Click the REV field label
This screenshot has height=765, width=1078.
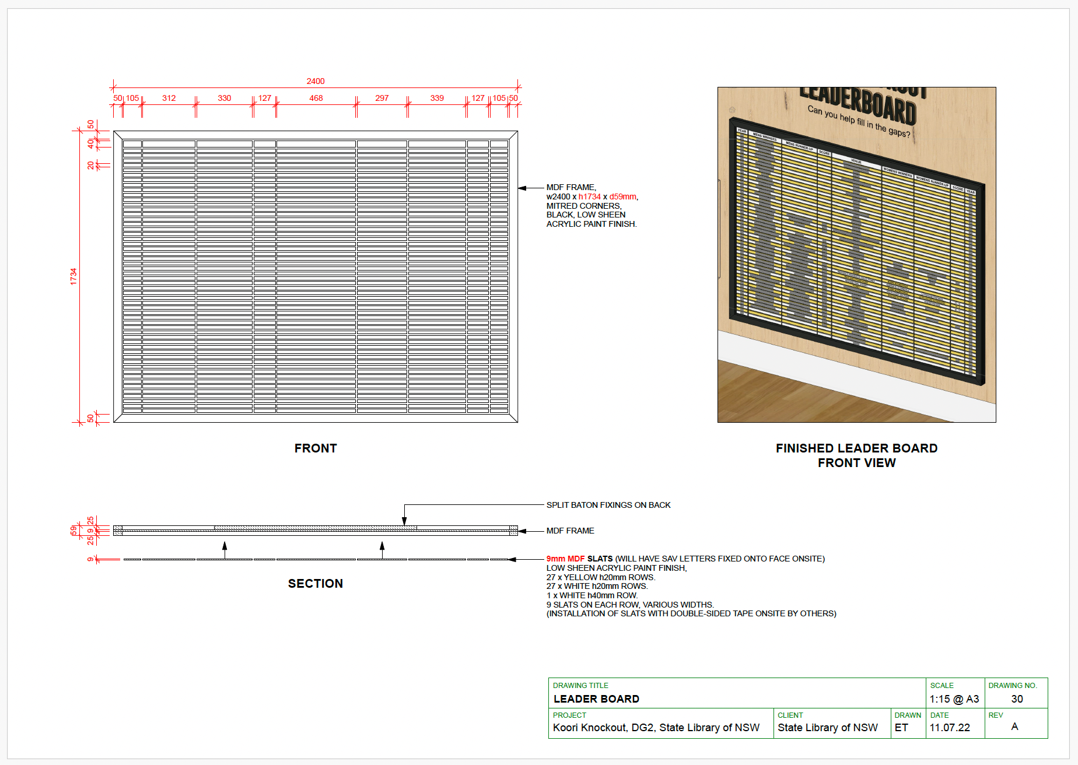tap(995, 715)
